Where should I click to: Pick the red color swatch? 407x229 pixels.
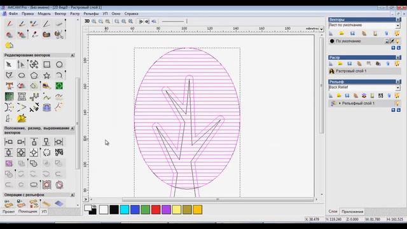156,210
